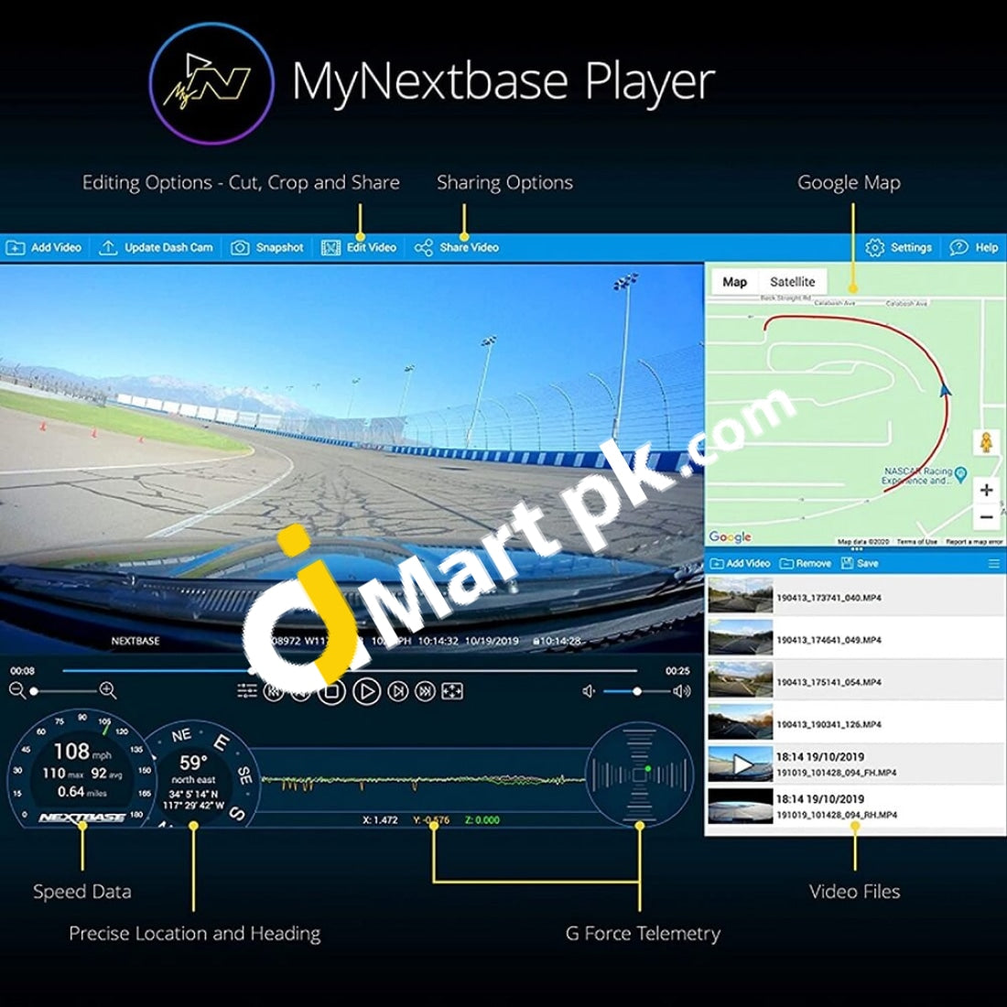Viewport: 1007px width, 1007px height.
Task: Open the equalizer adjustments icon
Action: (246, 691)
